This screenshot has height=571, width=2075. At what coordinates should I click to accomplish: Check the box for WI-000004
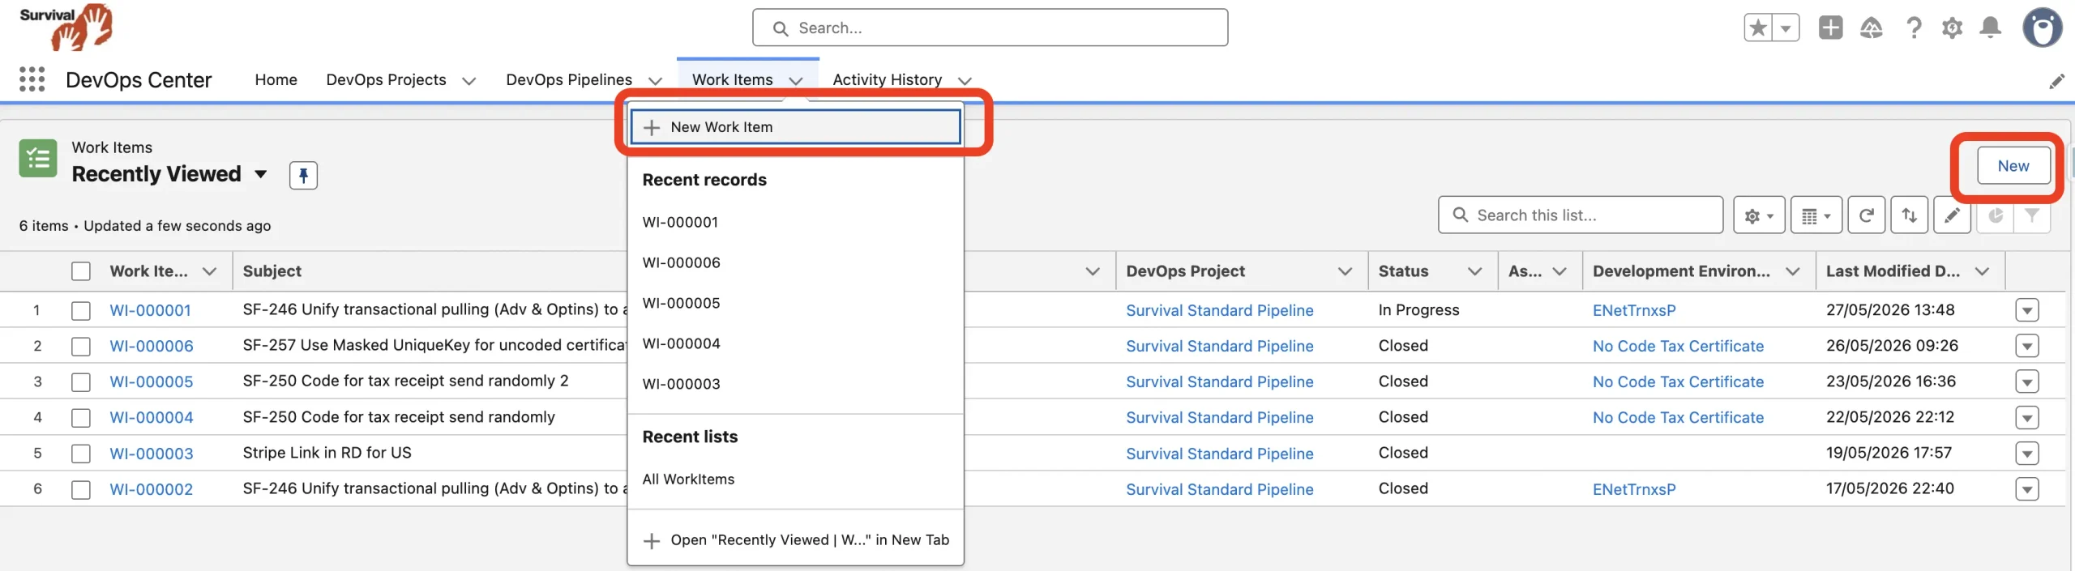point(81,418)
